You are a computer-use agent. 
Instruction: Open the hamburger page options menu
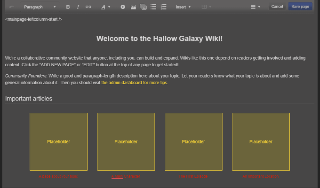coord(256,7)
